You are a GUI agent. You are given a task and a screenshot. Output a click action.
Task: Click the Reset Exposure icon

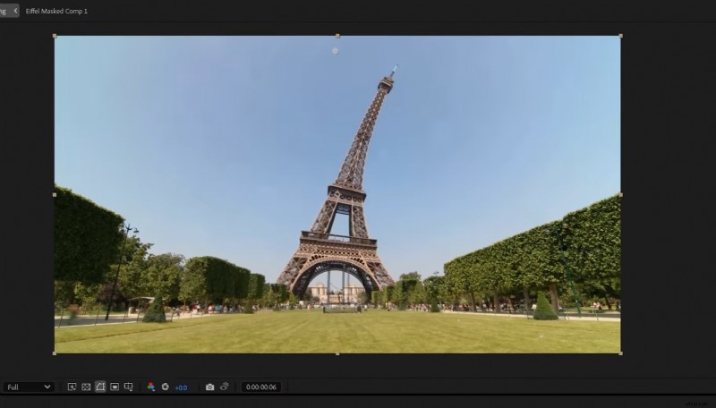point(165,387)
